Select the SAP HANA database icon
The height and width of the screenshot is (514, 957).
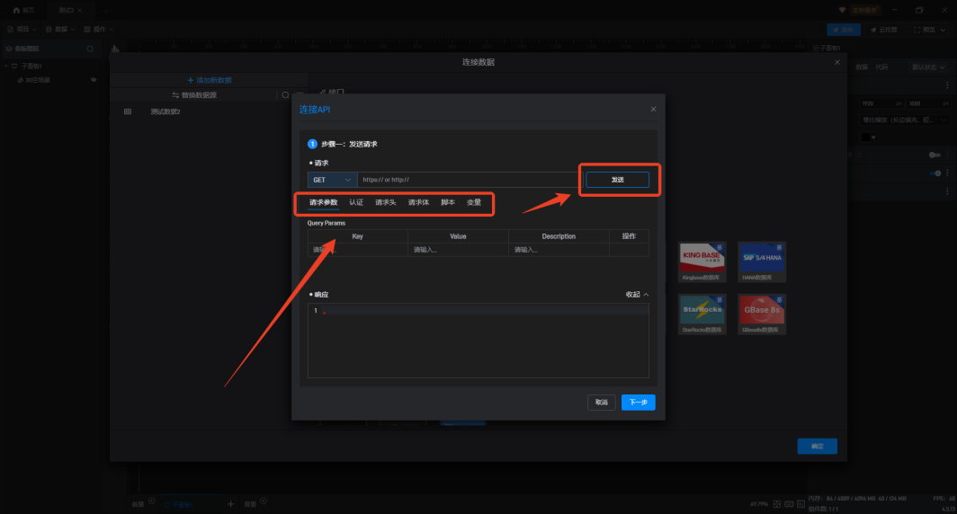[761, 259]
